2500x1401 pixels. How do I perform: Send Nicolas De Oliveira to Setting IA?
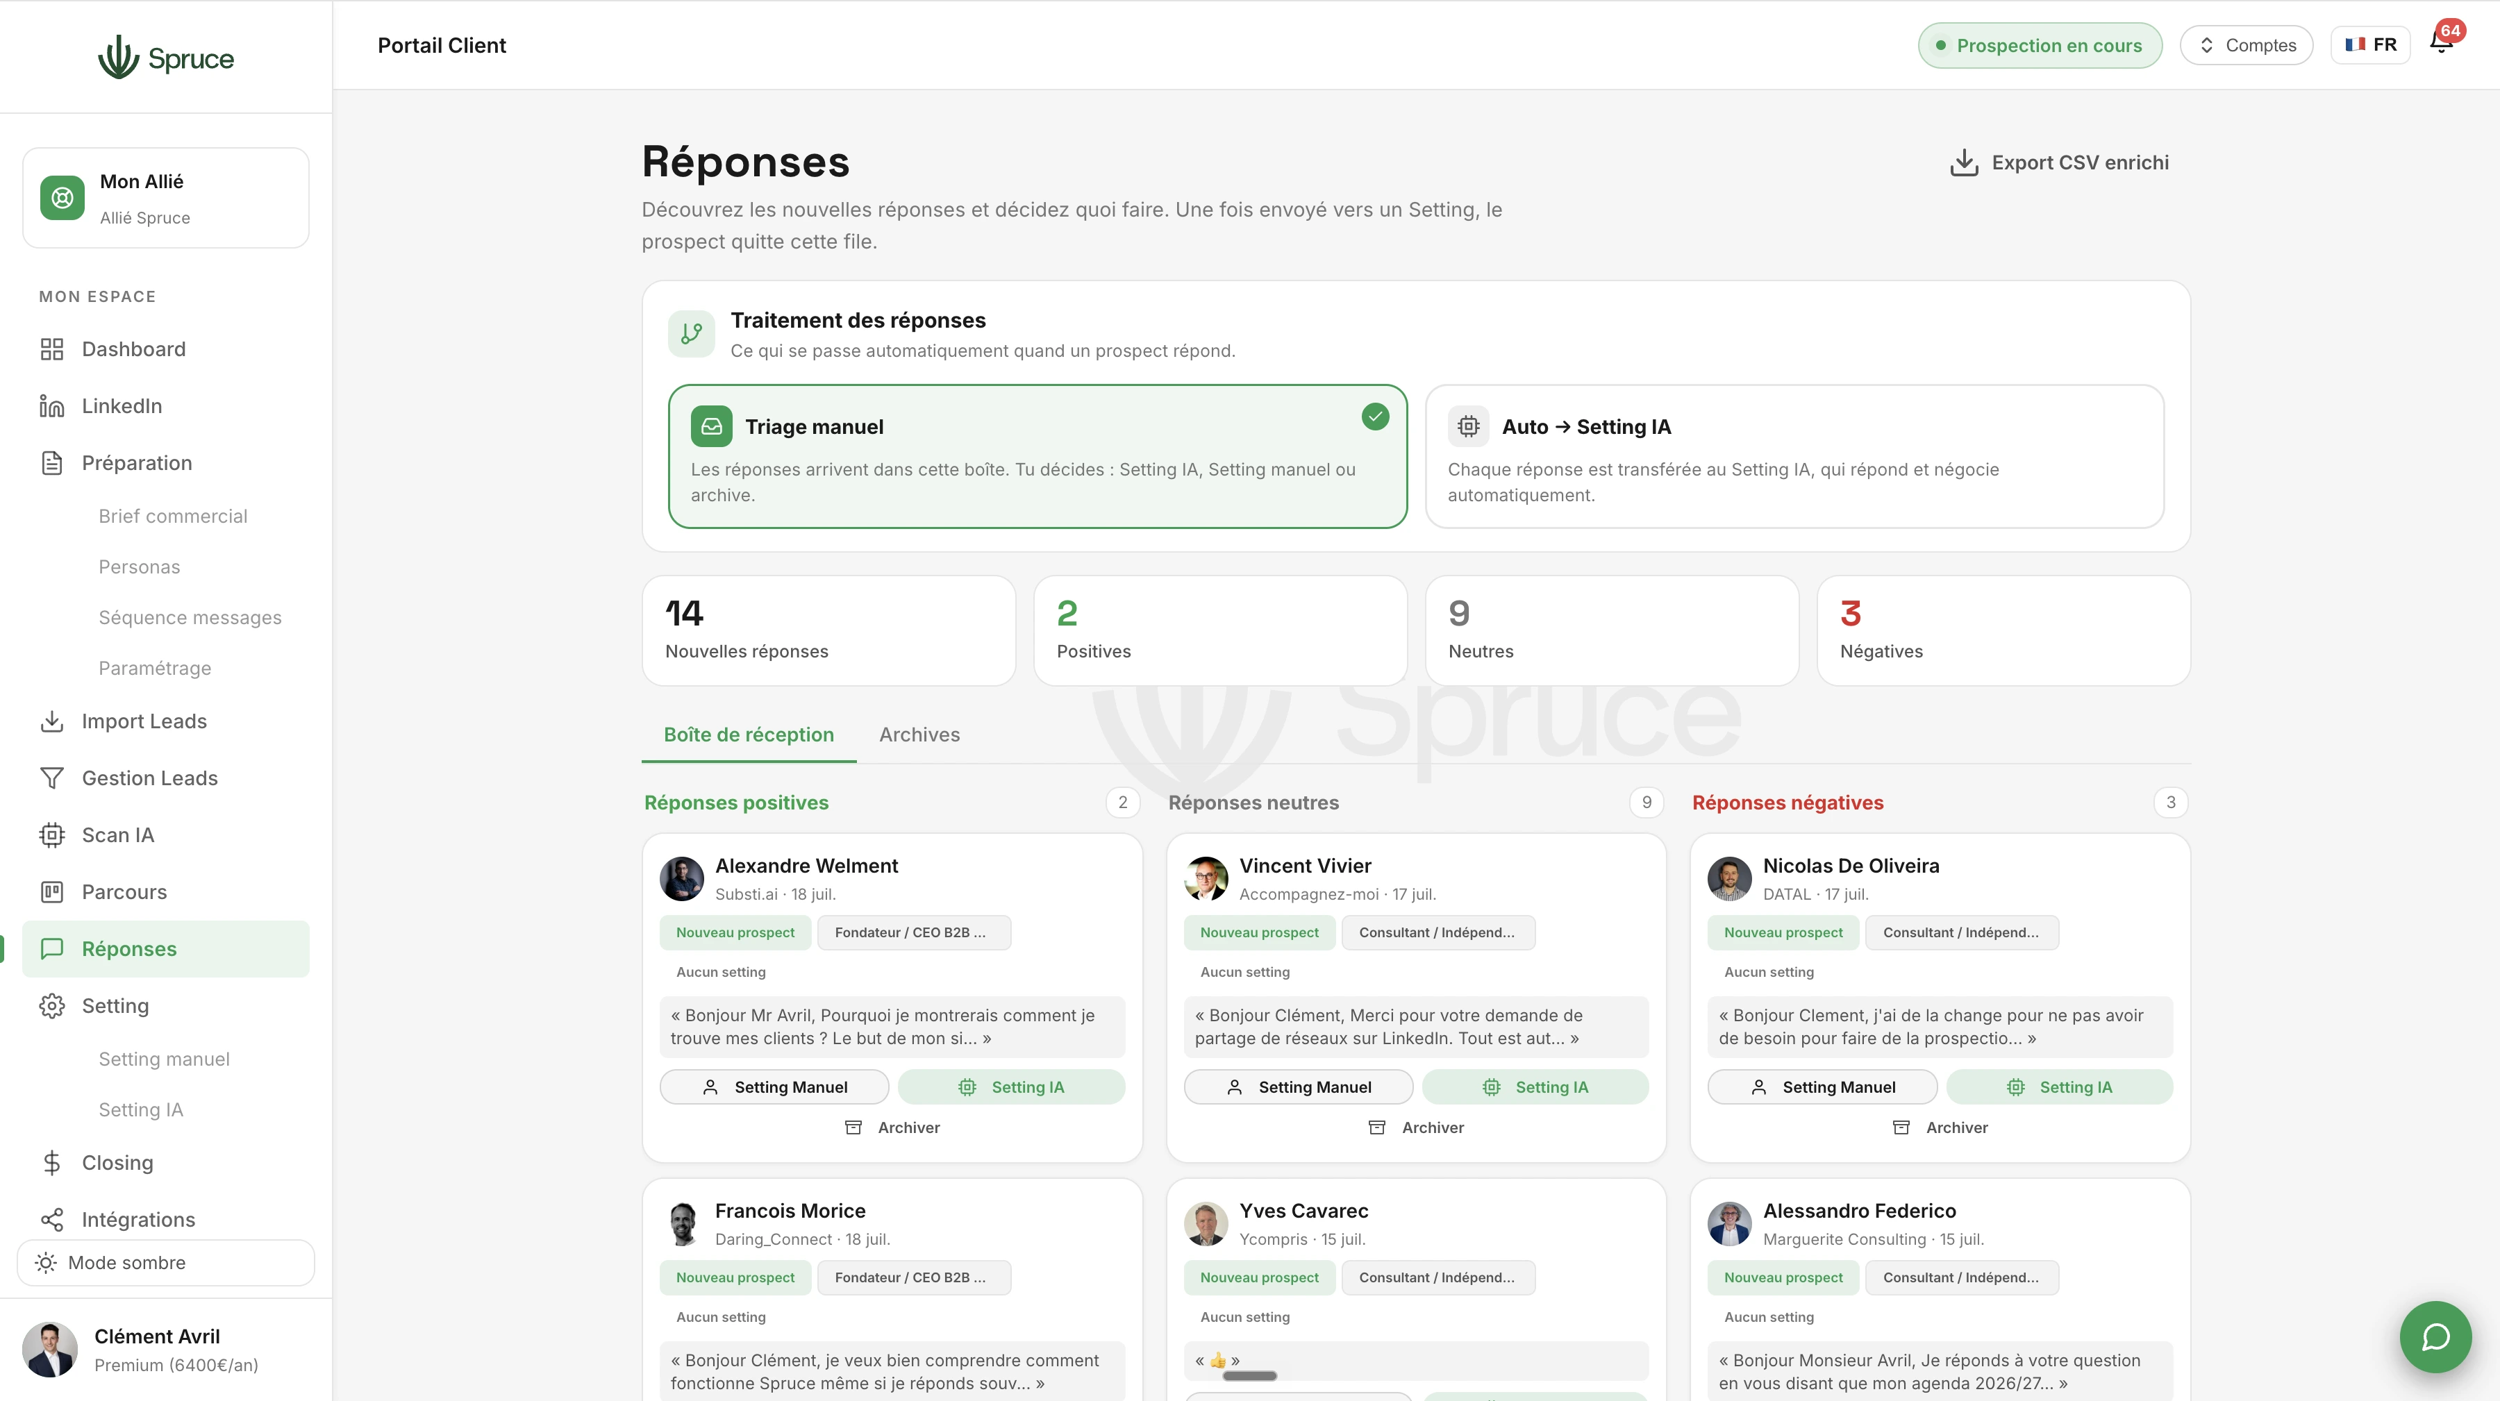(2060, 1087)
